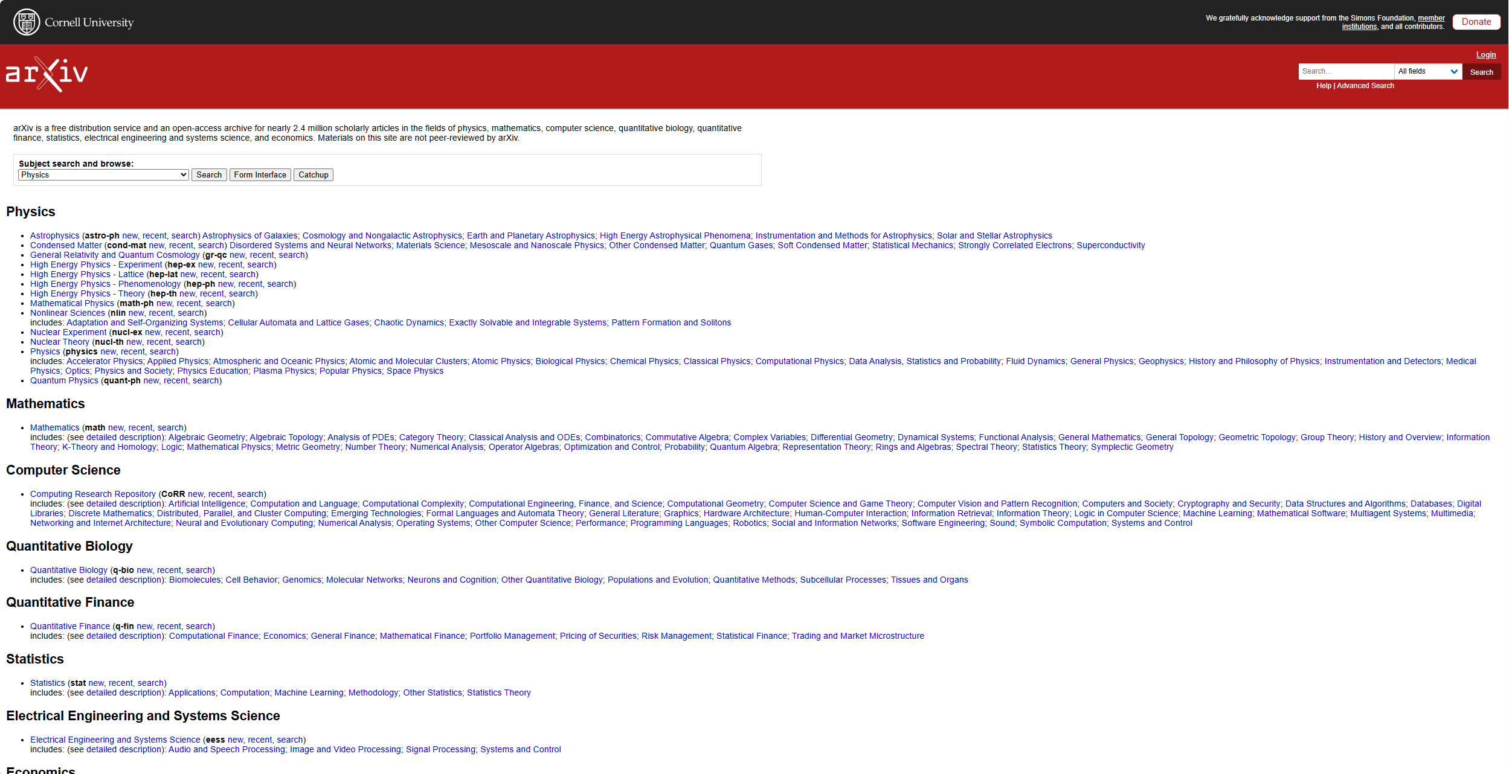Open the All fields dropdown

[x=1428, y=71]
